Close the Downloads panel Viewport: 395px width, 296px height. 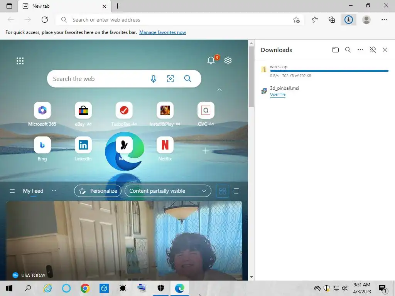click(x=385, y=50)
